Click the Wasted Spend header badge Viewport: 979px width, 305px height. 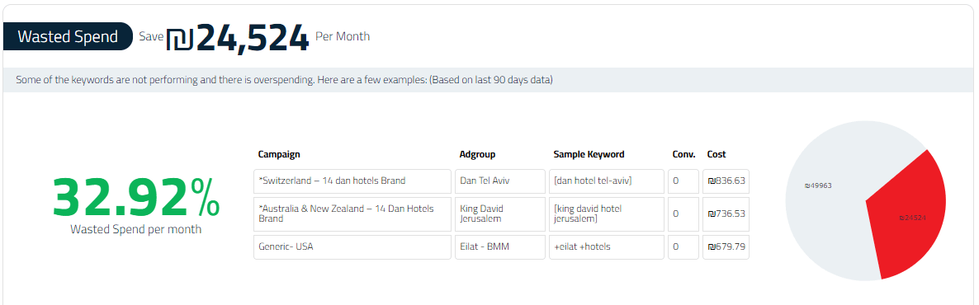click(x=68, y=36)
